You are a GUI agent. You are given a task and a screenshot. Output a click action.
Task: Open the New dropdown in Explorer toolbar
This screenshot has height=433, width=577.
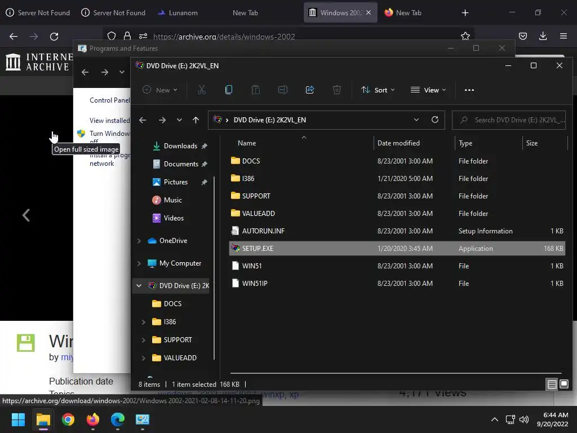coord(160,90)
